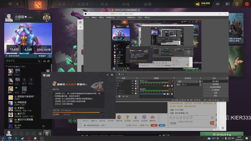Open the Dota 2 观战 tab
251x141 pixels.
coord(104,4)
